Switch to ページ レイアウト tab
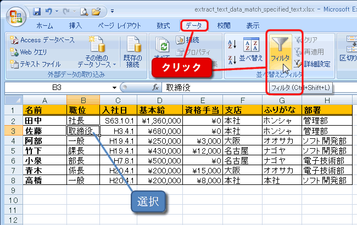The image size is (357, 225). [x=120, y=26]
